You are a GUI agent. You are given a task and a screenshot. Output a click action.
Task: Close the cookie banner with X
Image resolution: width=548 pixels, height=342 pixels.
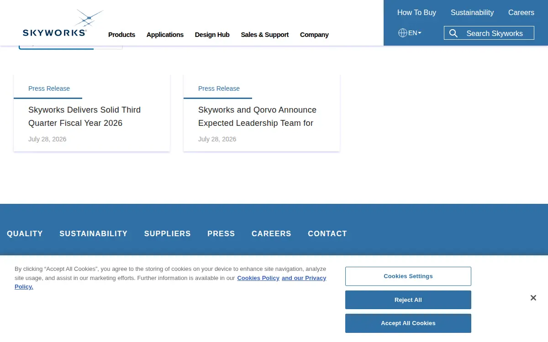533,298
